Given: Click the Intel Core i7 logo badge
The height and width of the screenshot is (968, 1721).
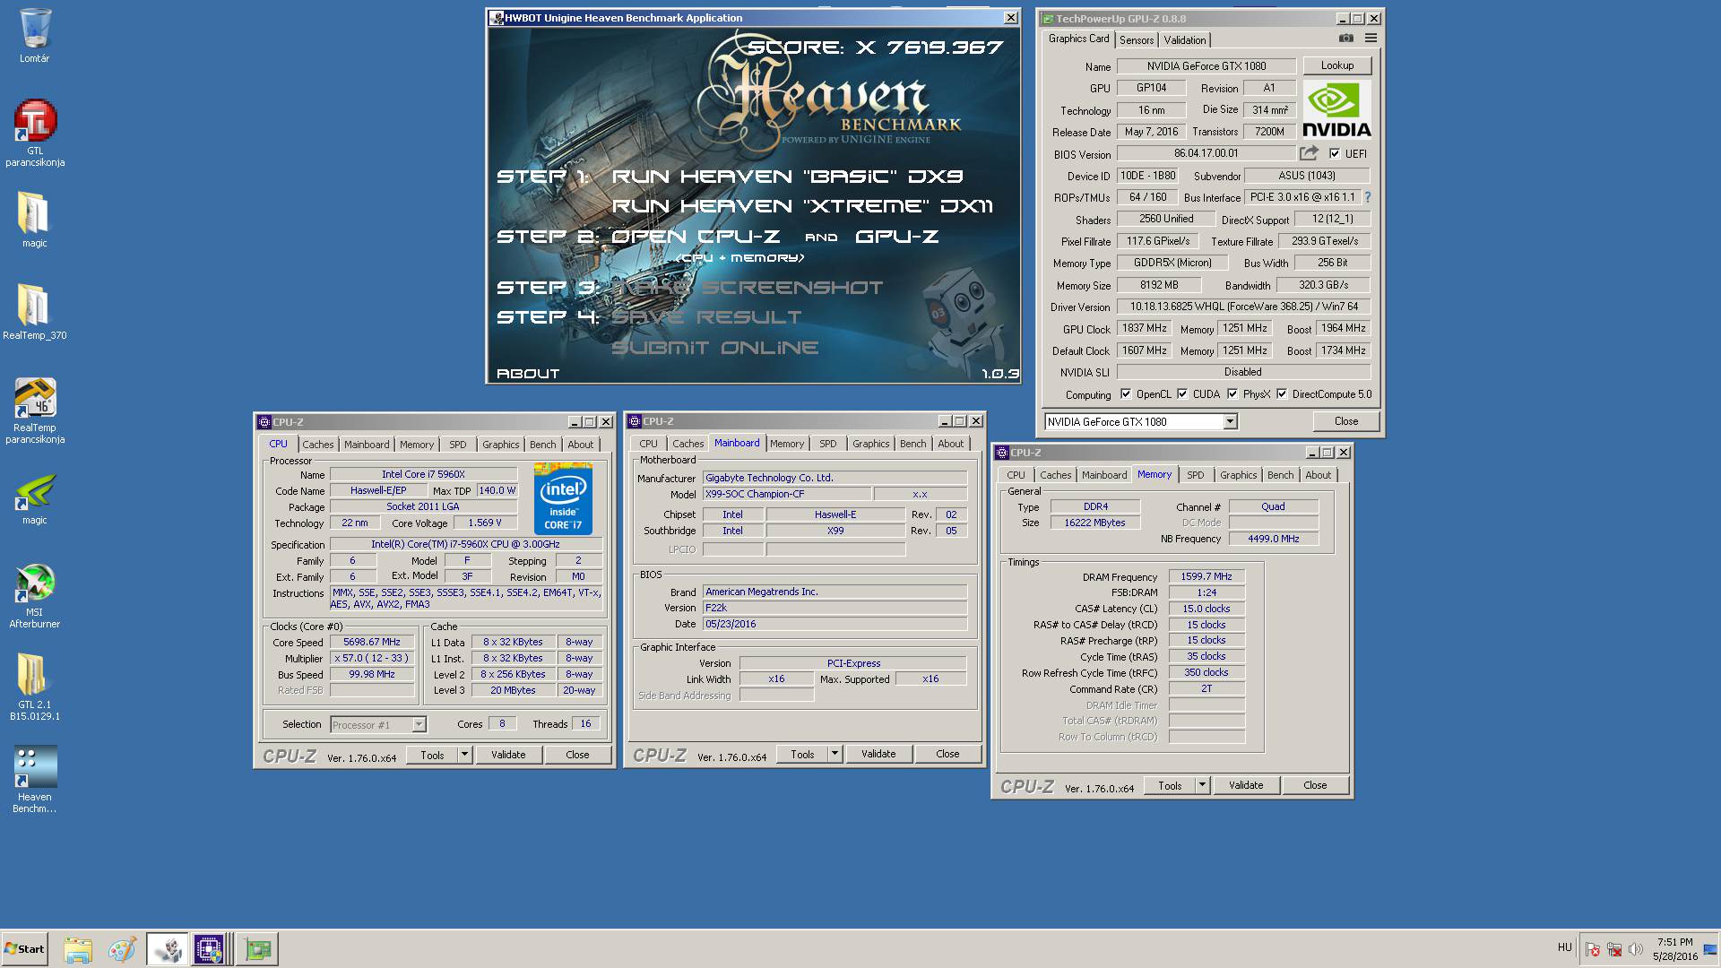Looking at the screenshot, I should coord(563,498).
